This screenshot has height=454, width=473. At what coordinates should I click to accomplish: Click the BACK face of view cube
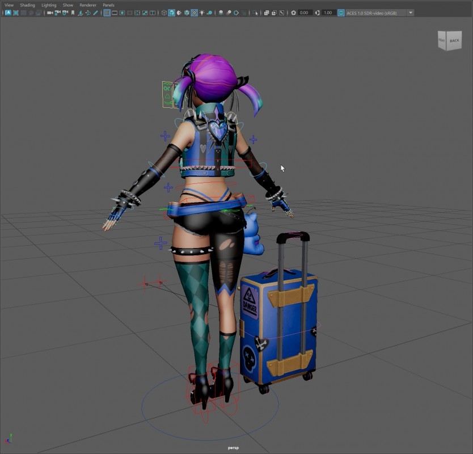(454, 41)
